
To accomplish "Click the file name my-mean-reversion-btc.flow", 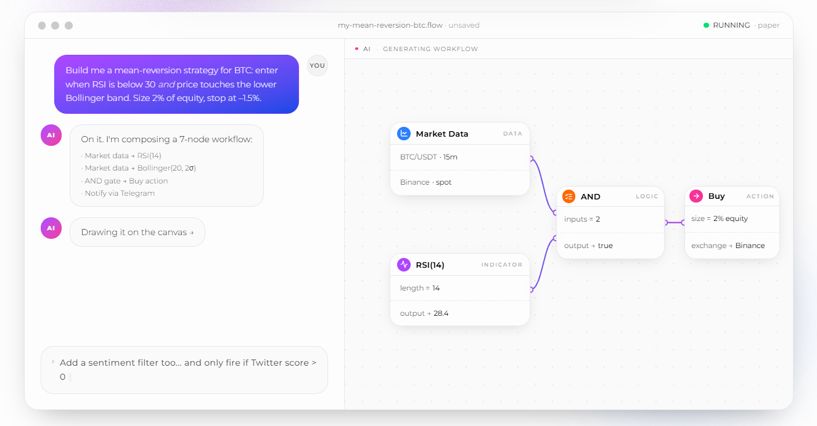I will [390, 25].
